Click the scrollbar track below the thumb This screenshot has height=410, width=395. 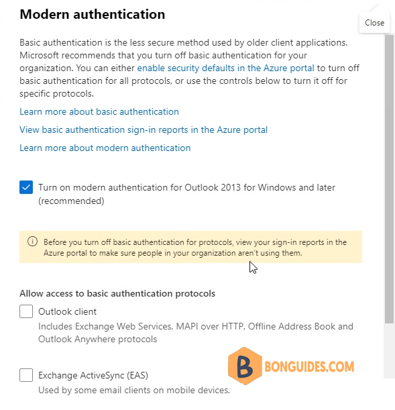point(389,350)
